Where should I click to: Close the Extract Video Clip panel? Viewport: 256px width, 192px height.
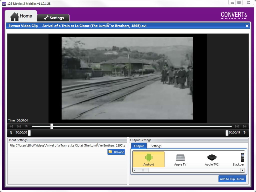[x=247, y=26]
